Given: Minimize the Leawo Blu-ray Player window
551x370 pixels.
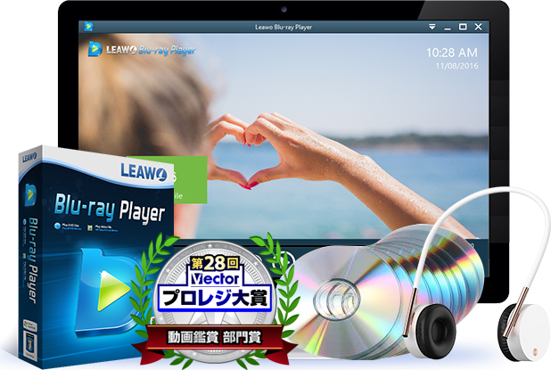Looking at the screenshot, I should [x=448, y=28].
